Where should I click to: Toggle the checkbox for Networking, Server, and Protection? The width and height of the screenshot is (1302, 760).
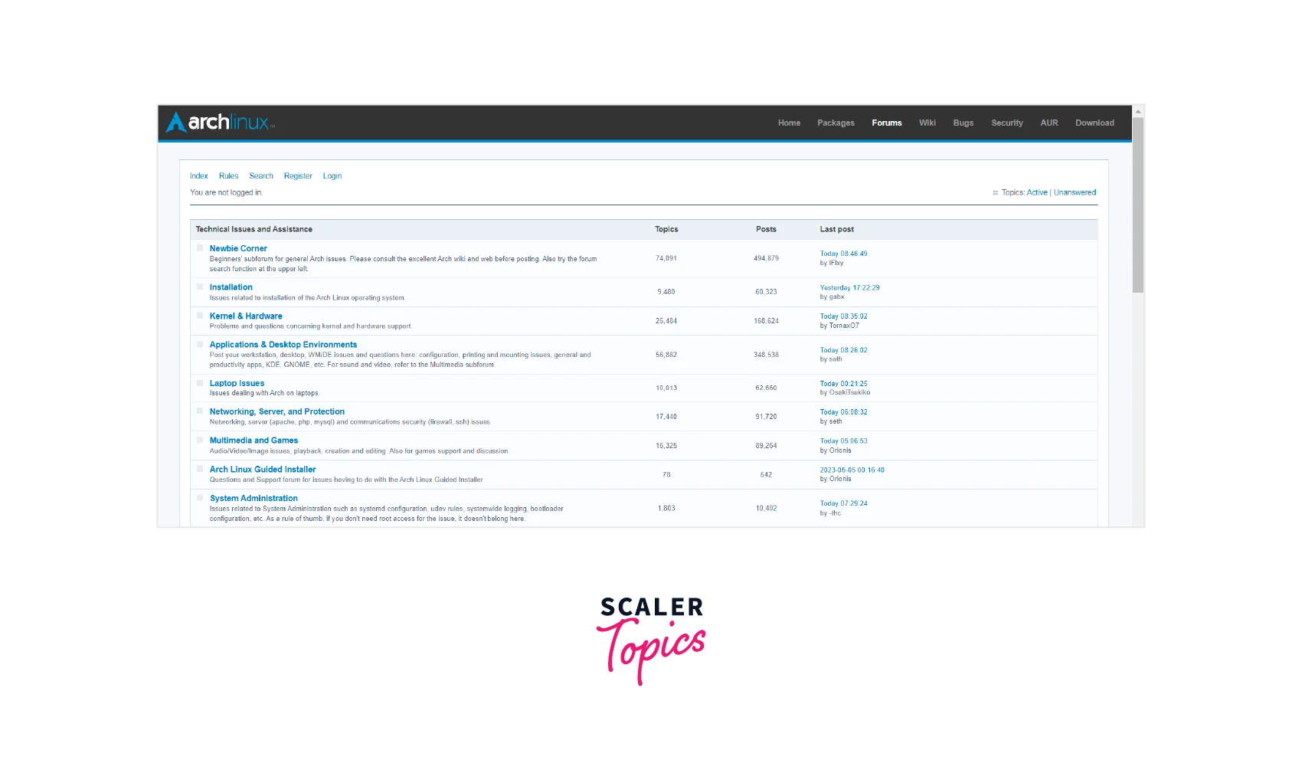tap(201, 411)
